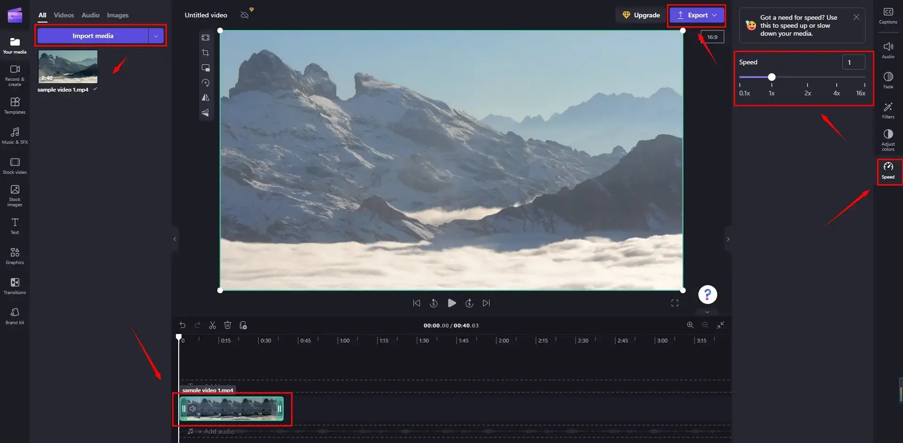This screenshot has width=903, height=443.
Task: Open the Transitions panel
Action: click(x=15, y=286)
